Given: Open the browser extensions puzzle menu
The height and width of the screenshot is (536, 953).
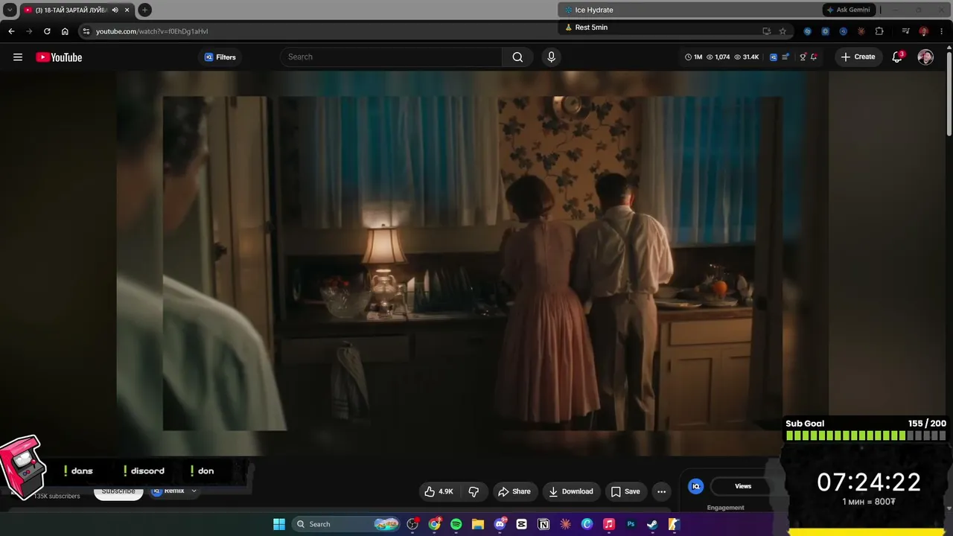Looking at the screenshot, I should 879,31.
